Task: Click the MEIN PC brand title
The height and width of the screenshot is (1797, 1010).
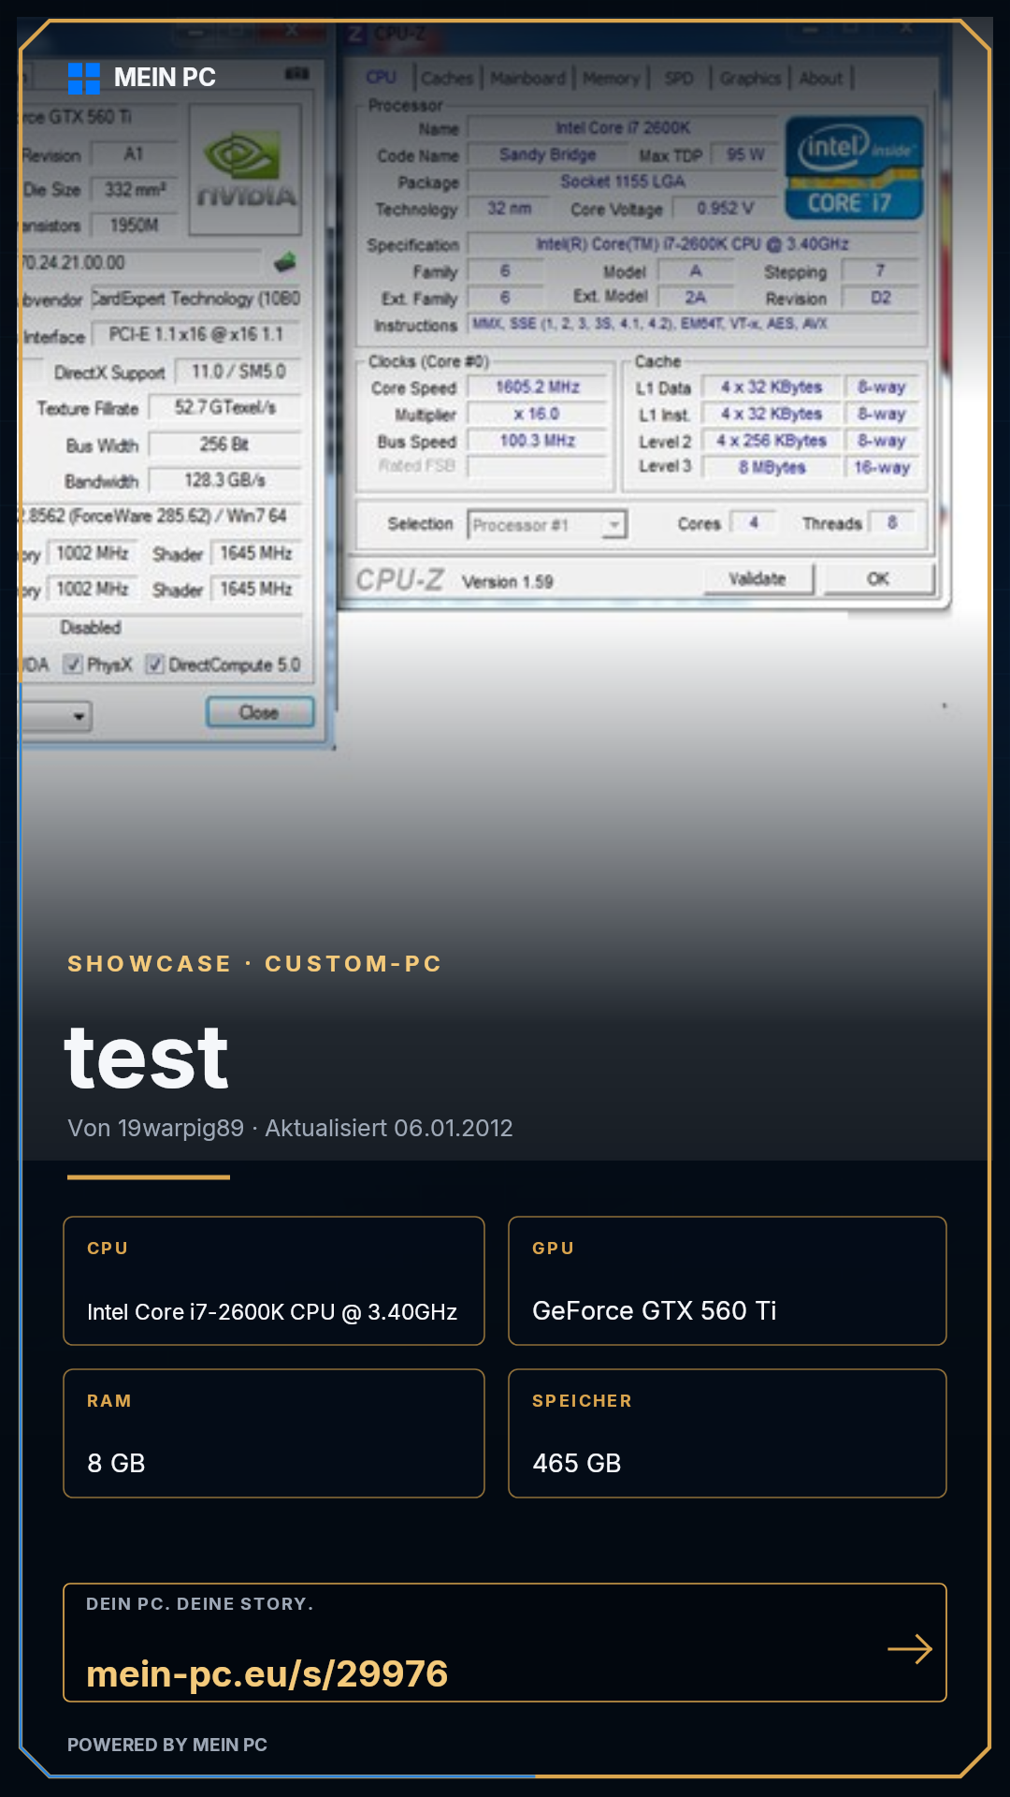Action: pos(165,78)
